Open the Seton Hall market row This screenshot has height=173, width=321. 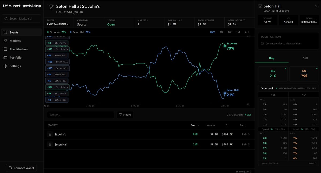pos(149,145)
